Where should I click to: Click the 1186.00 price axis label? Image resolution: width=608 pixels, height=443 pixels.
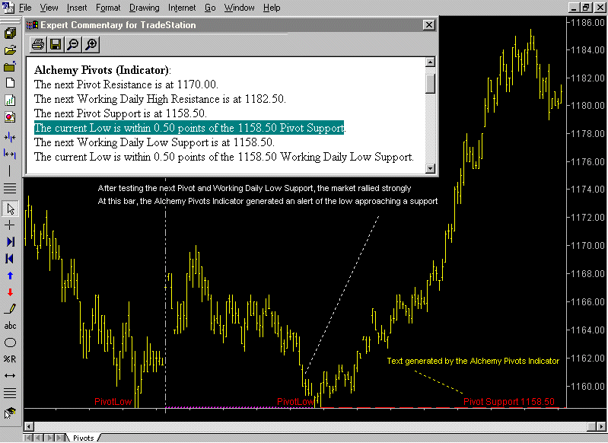[588, 23]
